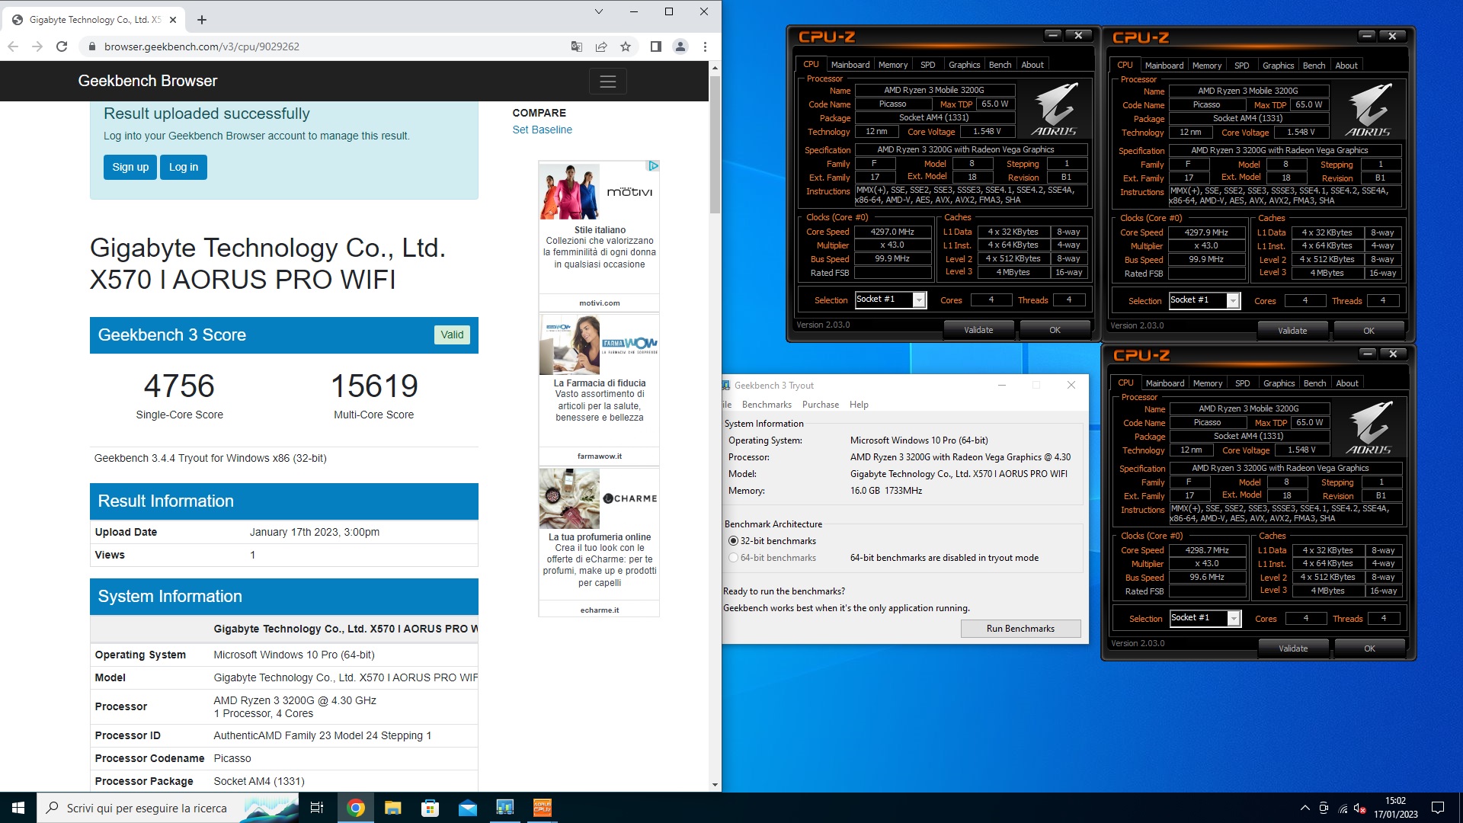The image size is (1463, 823).
Task: Open Socket selection dropdown in bottom-right CPU-Z
Action: click(1234, 618)
